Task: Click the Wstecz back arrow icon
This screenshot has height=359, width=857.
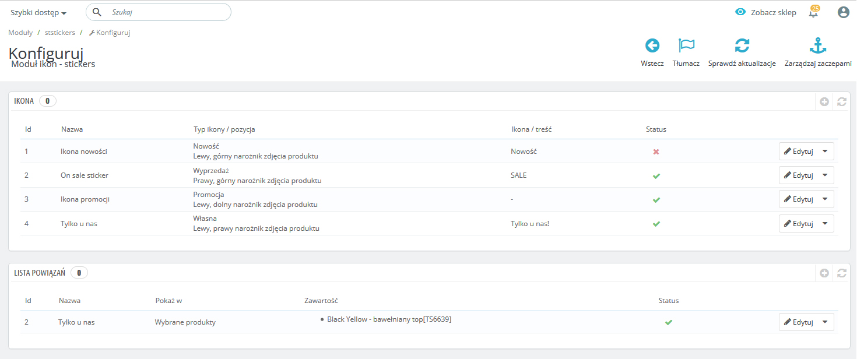Action: [652, 46]
